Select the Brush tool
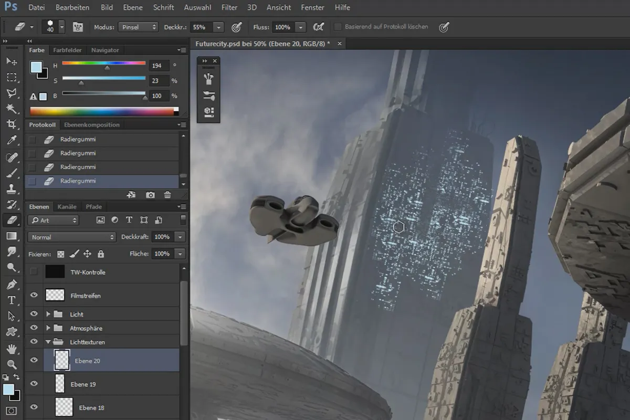630x420 pixels. pyautogui.click(x=11, y=173)
